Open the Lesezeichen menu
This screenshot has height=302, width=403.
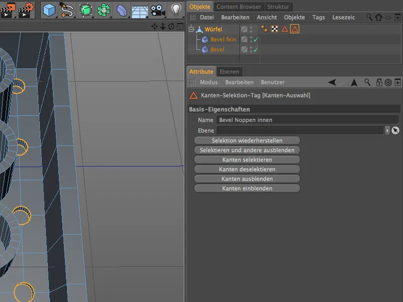click(344, 17)
